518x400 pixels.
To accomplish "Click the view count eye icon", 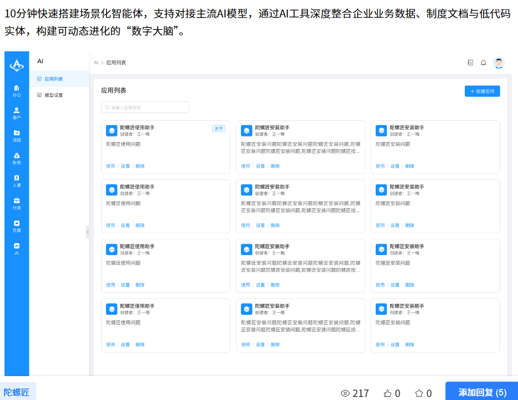I will click(x=345, y=393).
